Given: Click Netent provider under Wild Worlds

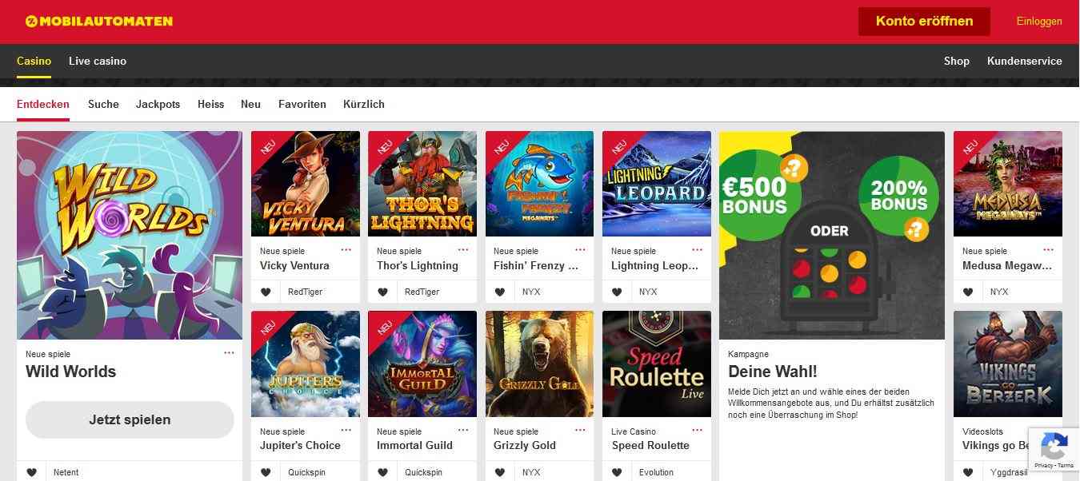Looking at the screenshot, I should pos(66,472).
